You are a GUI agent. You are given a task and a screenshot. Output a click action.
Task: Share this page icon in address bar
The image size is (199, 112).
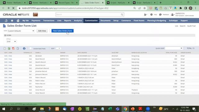[140, 8]
